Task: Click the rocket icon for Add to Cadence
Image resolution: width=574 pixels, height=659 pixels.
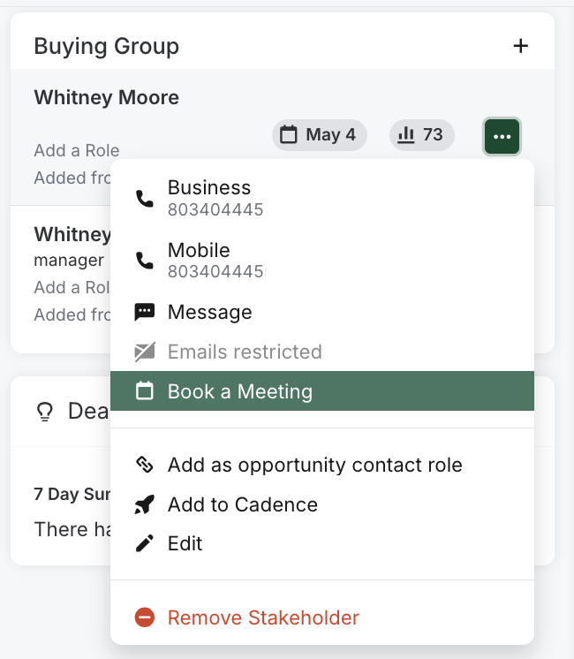Action: 145,504
